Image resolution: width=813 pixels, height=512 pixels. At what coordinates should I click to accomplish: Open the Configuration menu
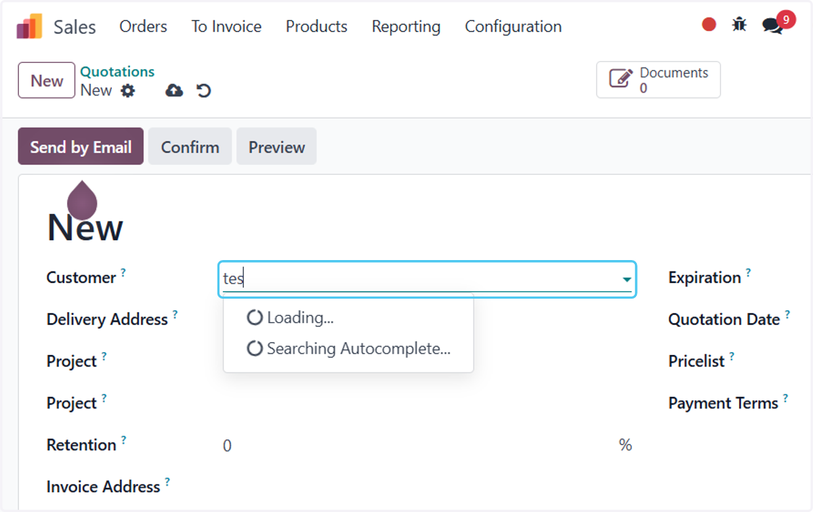tap(513, 26)
